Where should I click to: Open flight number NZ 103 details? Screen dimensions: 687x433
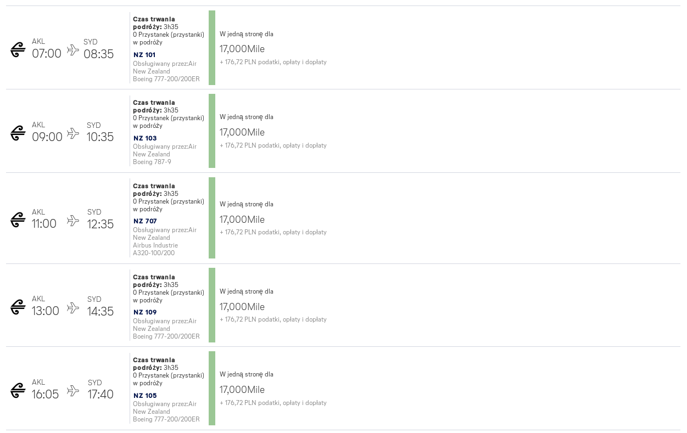point(145,138)
